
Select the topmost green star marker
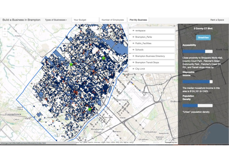pyautogui.click(x=103, y=58)
